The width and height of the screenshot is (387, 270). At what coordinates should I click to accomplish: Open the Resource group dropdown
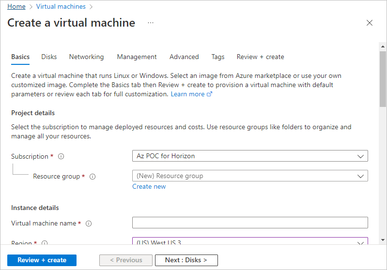(x=250, y=176)
